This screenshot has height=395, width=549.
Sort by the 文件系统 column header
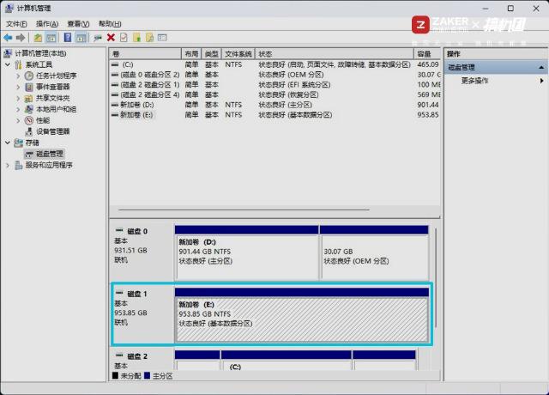click(238, 54)
